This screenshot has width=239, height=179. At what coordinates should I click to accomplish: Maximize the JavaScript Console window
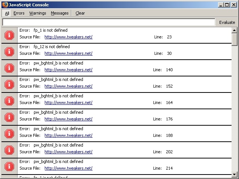[x=227, y=5]
